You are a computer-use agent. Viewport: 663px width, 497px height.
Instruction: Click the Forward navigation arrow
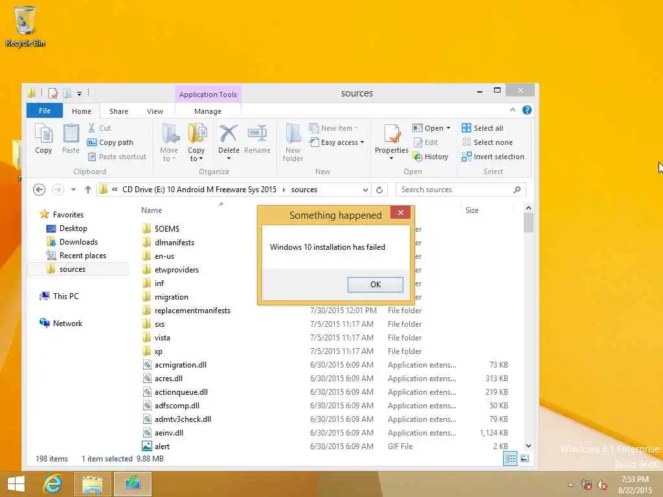coord(58,190)
